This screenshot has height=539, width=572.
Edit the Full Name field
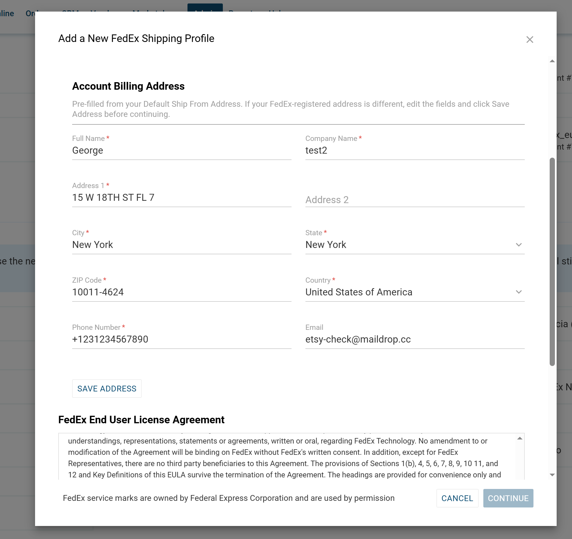click(182, 150)
